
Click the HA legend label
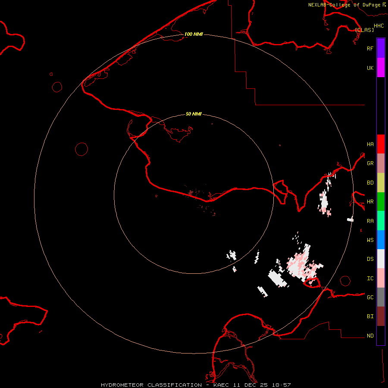[370, 144]
